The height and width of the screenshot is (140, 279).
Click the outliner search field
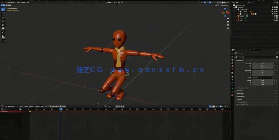tap(254, 3)
